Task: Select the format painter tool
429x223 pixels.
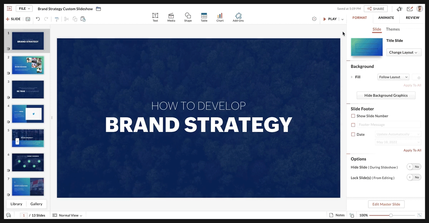Action: point(57,19)
